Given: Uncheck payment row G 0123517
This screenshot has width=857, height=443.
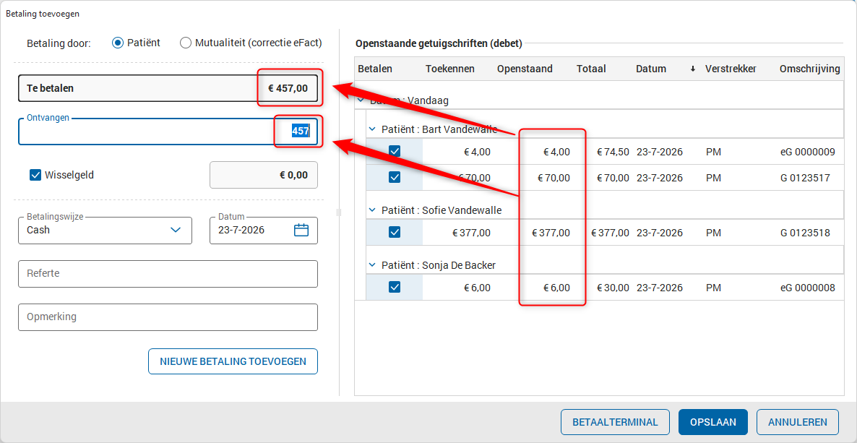Looking at the screenshot, I should coord(395,177).
